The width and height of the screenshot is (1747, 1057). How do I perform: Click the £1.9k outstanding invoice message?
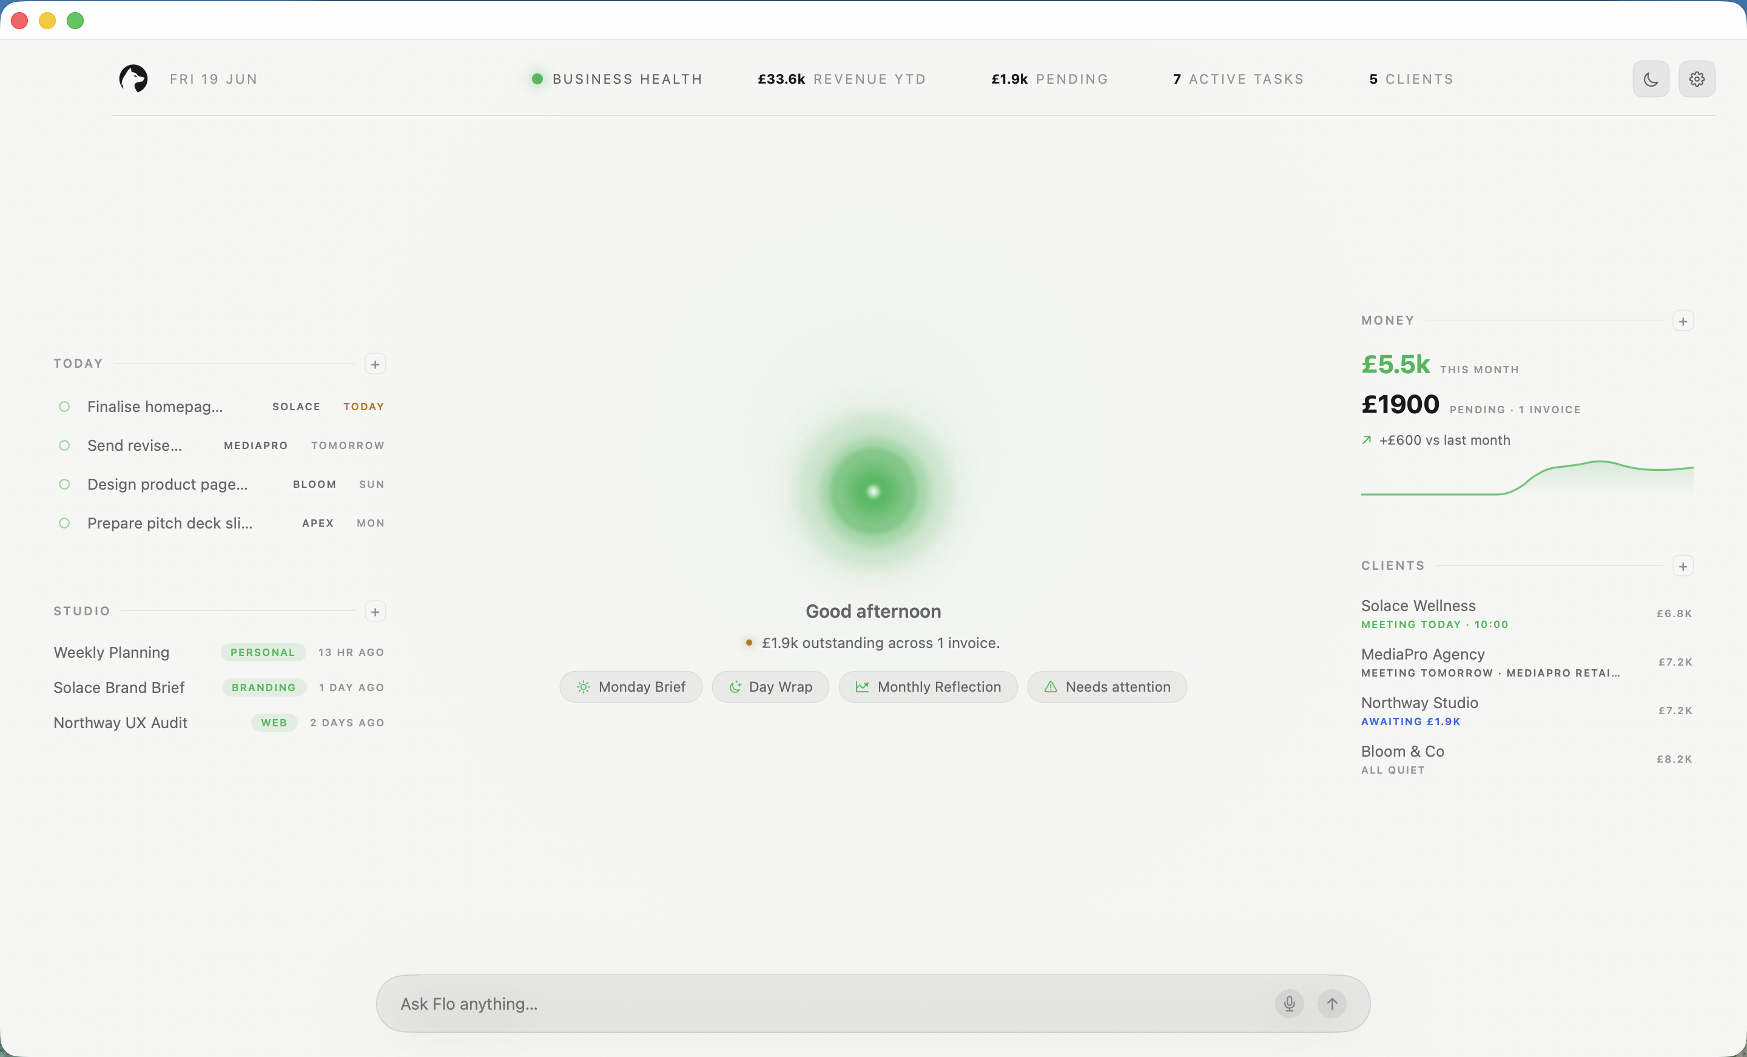tap(873, 643)
